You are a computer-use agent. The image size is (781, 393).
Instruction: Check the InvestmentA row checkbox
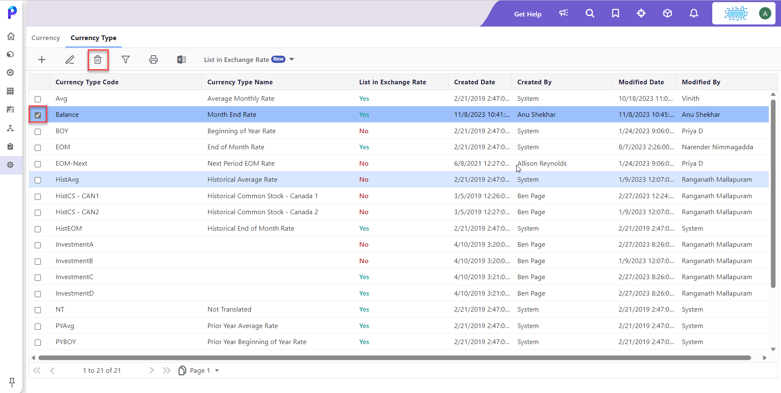pos(38,245)
